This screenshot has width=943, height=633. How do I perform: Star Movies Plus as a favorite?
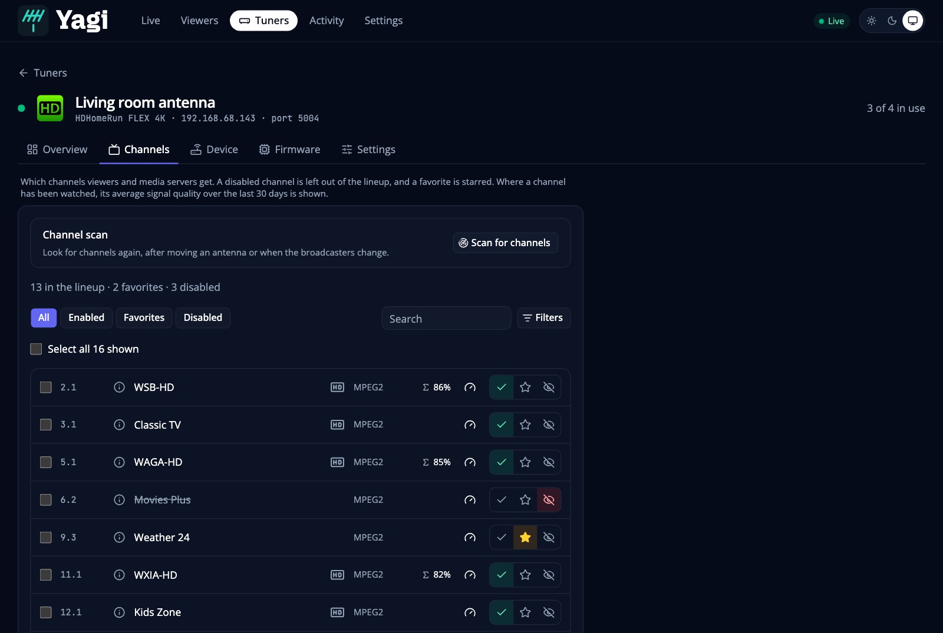coord(525,500)
